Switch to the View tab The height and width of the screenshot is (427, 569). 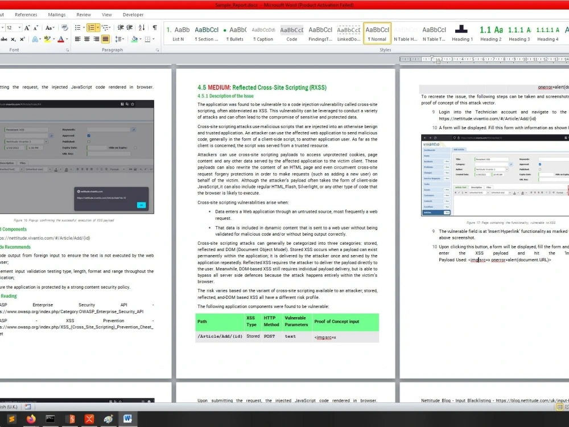click(107, 15)
